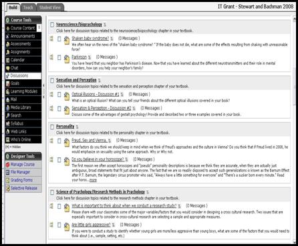Tick the Do you believe in your horoscope checkbox
298x246 pixels.
[59, 160]
